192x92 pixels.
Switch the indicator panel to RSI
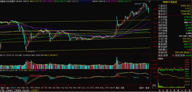pos(71,88)
